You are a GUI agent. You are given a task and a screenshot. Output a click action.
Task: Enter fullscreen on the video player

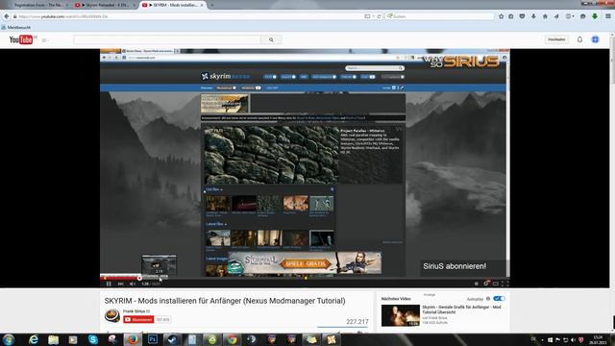(x=505, y=284)
